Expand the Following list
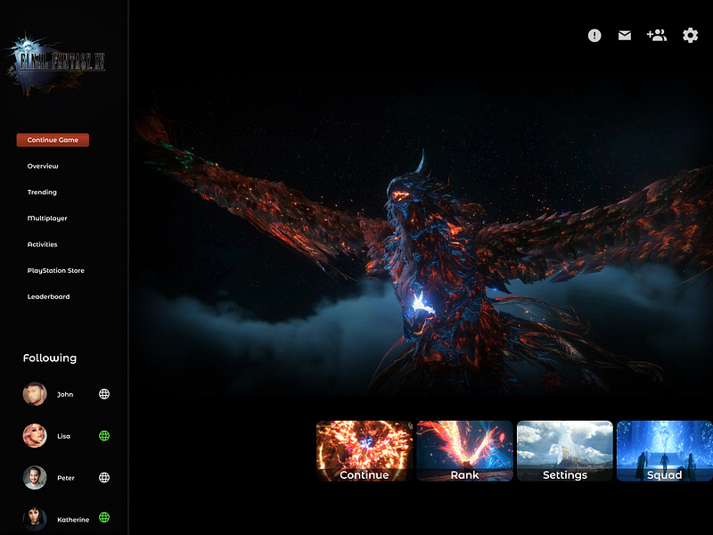The width and height of the screenshot is (713, 535). point(50,358)
